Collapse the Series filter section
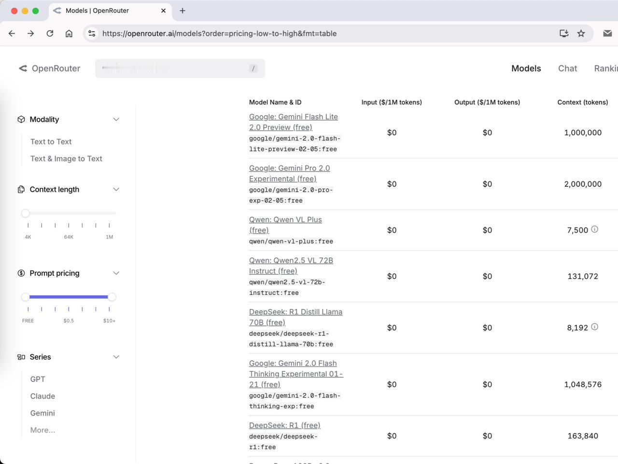Screen dimensions: 618x464 pyautogui.click(x=116, y=357)
